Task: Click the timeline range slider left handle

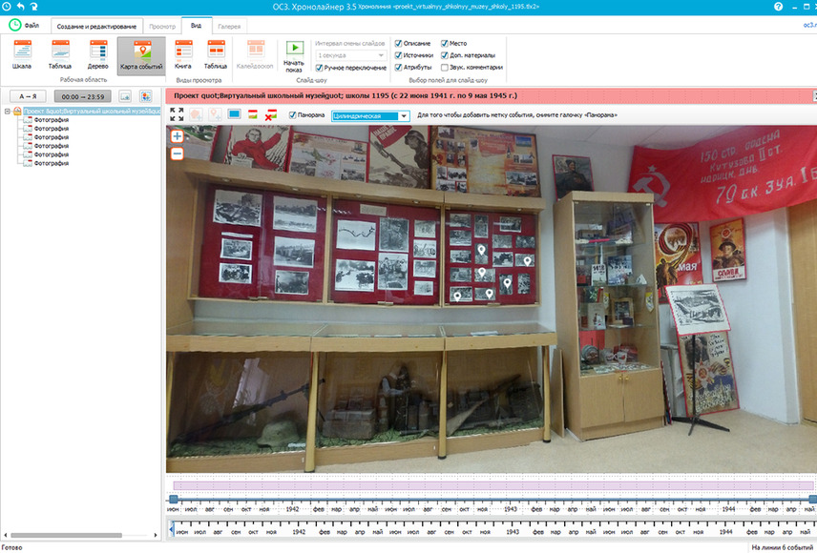Action: pyautogui.click(x=174, y=500)
